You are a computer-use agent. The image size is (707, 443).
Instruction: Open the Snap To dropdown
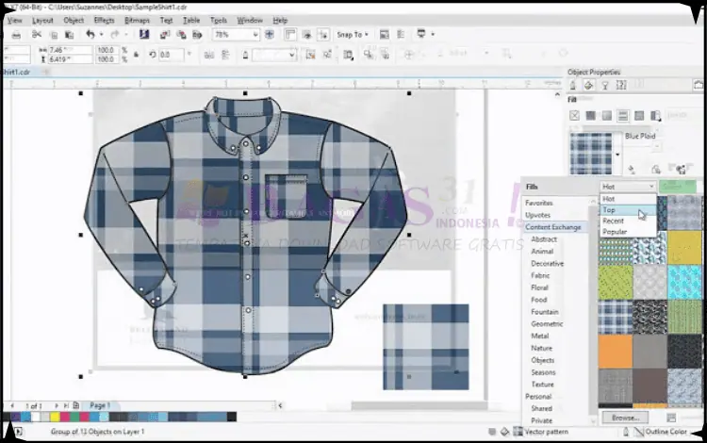(x=352, y=35)
